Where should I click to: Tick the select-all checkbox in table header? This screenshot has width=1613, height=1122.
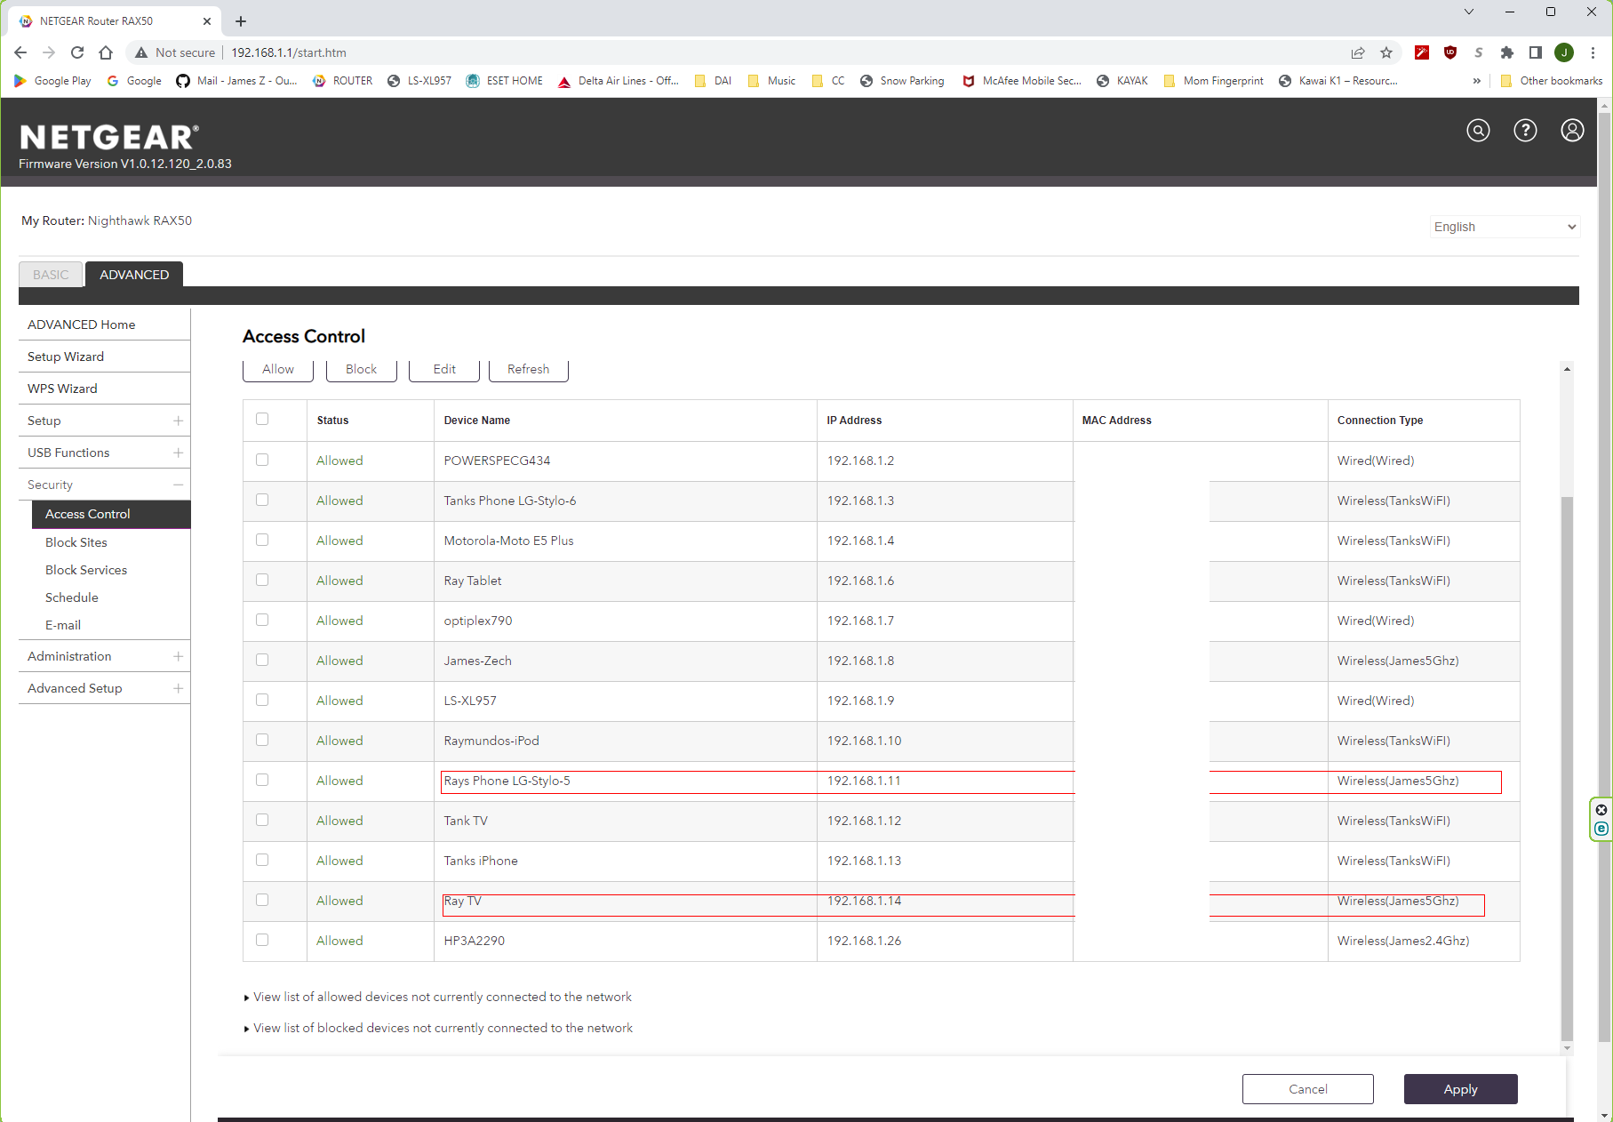[x=262, y=419]
